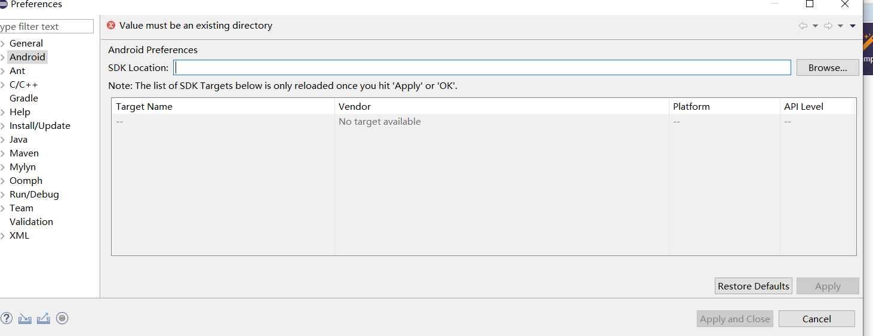Select Validation in the preferences tree

[x=31, y=222]
